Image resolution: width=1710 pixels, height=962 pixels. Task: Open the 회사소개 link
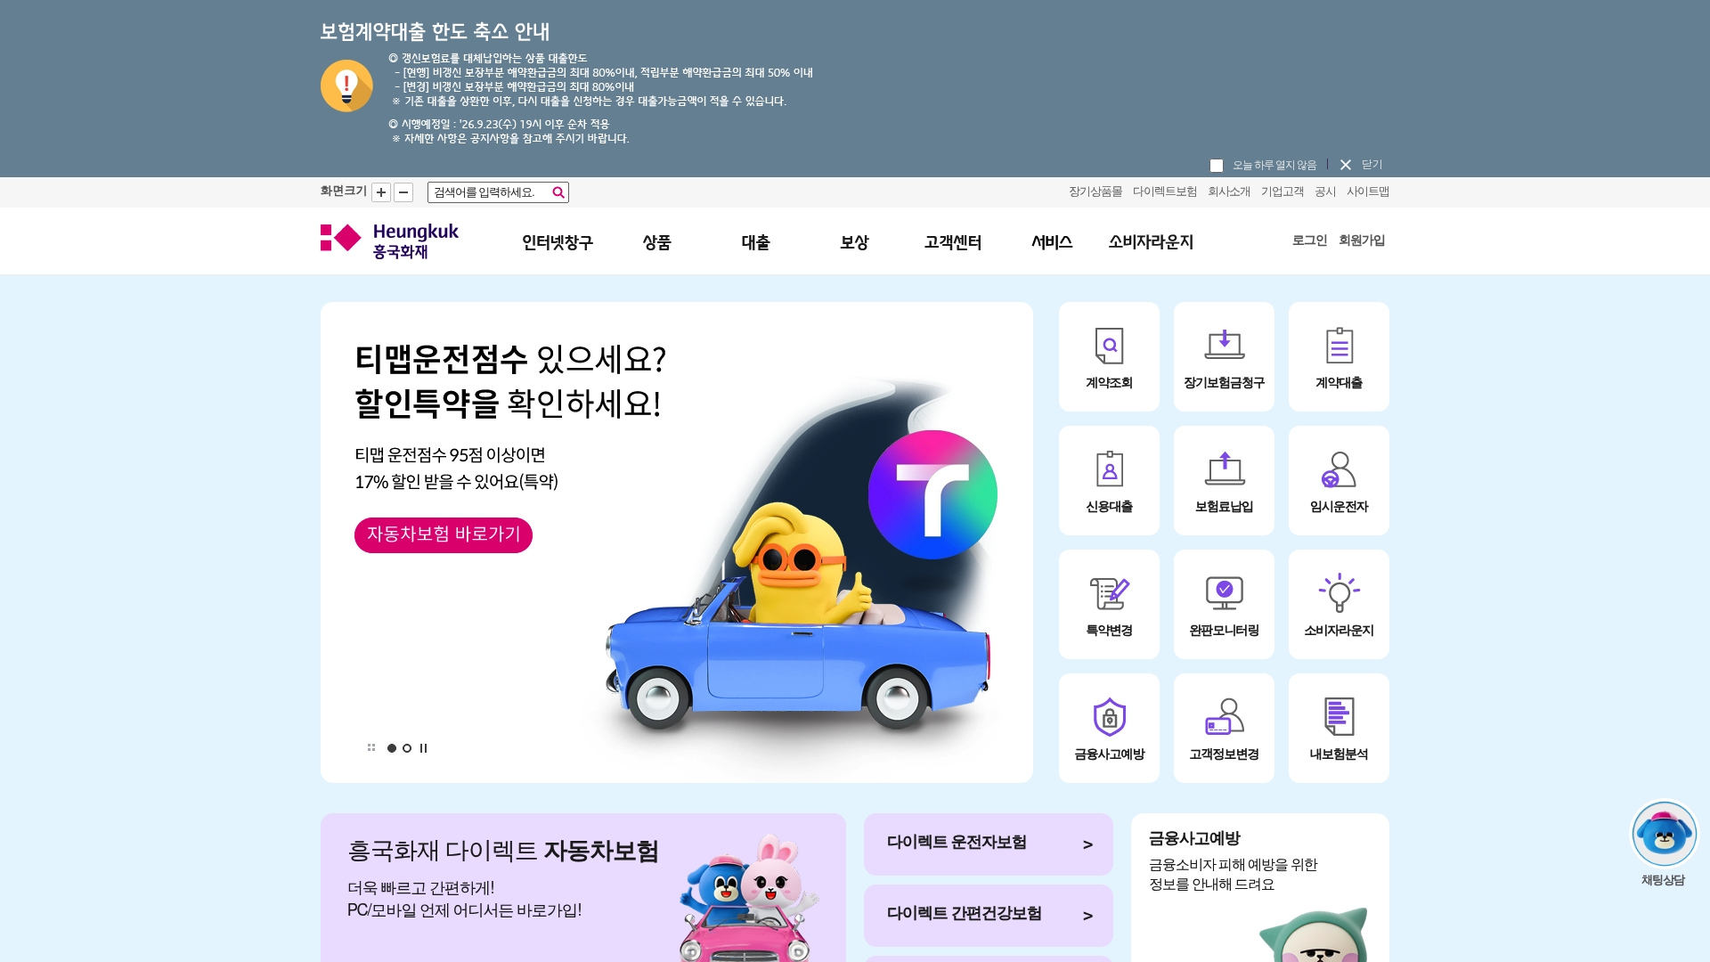click(x=1229, y=192)
